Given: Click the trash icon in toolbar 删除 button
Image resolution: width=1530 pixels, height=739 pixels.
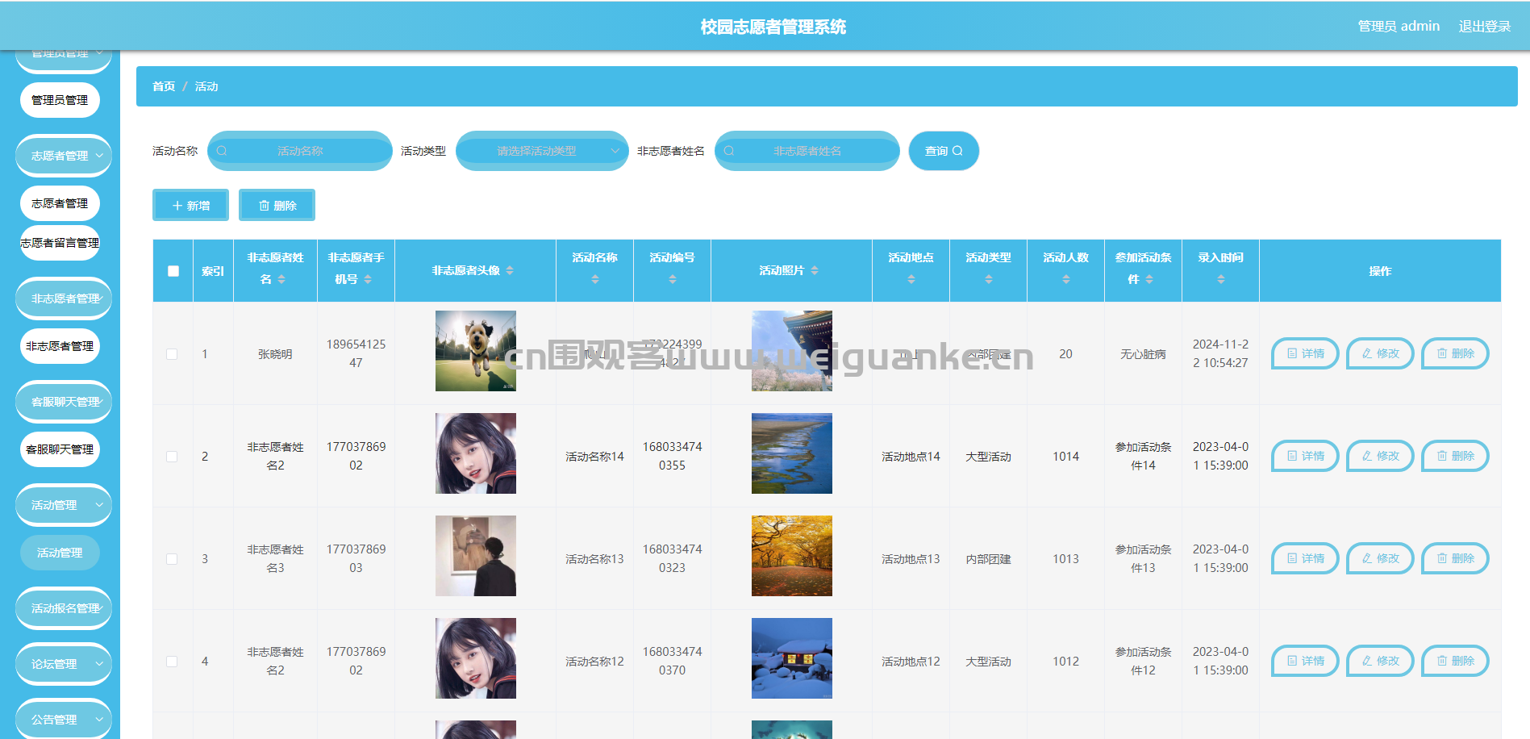Looking at the screenshot, I should [x=264, y=206].
